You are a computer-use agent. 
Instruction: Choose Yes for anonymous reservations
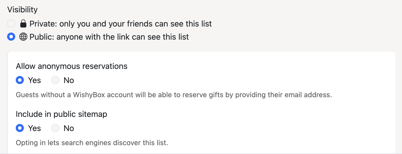click(x=20, y=80)
